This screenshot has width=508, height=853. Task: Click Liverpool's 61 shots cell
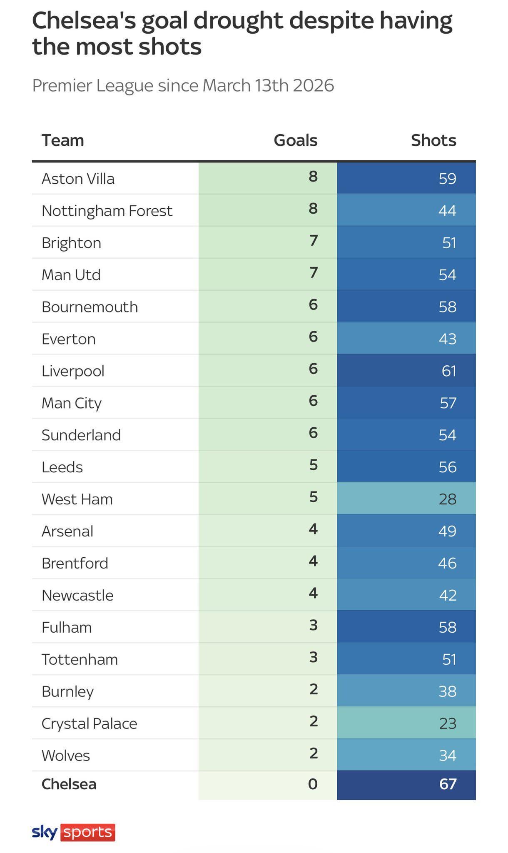(448, 371)
